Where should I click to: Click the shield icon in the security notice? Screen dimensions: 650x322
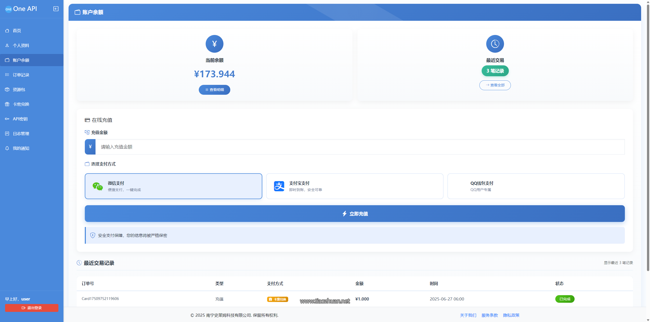pyautogui.click(x=93, y=235)
